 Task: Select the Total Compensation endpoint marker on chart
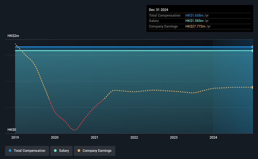(252, 47)
